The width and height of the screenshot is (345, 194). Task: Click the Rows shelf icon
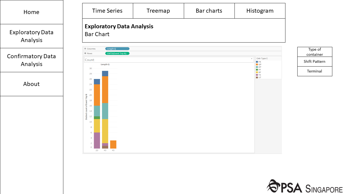click(x=85, y=53)
